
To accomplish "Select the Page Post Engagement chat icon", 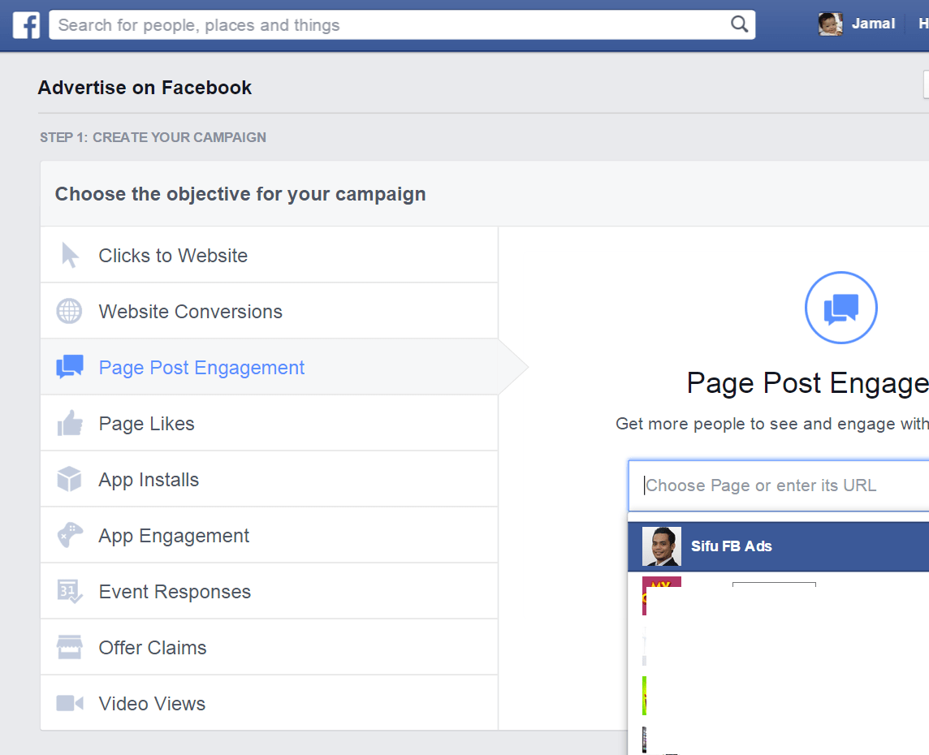I will point(70,367).
